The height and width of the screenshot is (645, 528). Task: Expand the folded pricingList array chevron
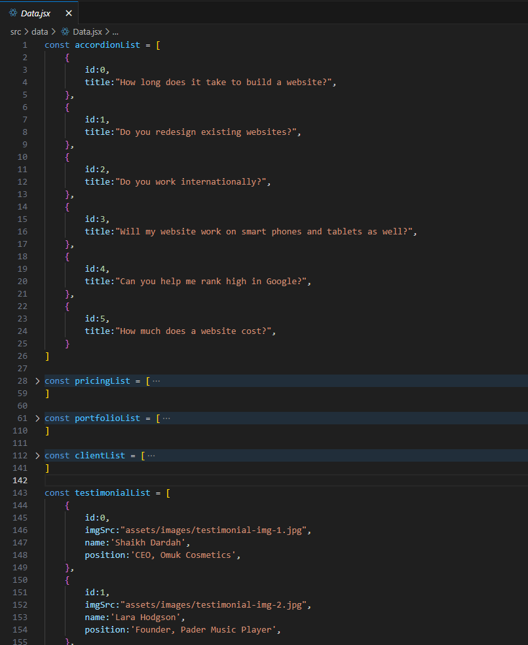coord(37,381)
